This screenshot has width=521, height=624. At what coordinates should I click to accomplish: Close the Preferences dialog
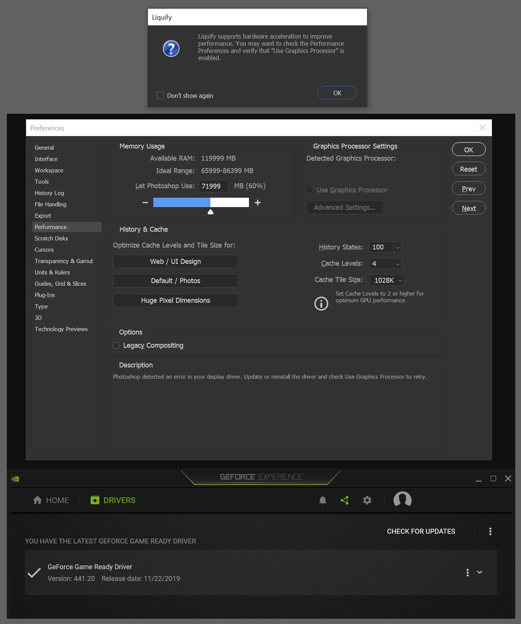(x=482, y=128)
